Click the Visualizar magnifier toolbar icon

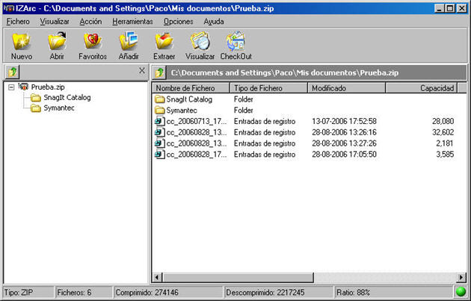(200, 44)
